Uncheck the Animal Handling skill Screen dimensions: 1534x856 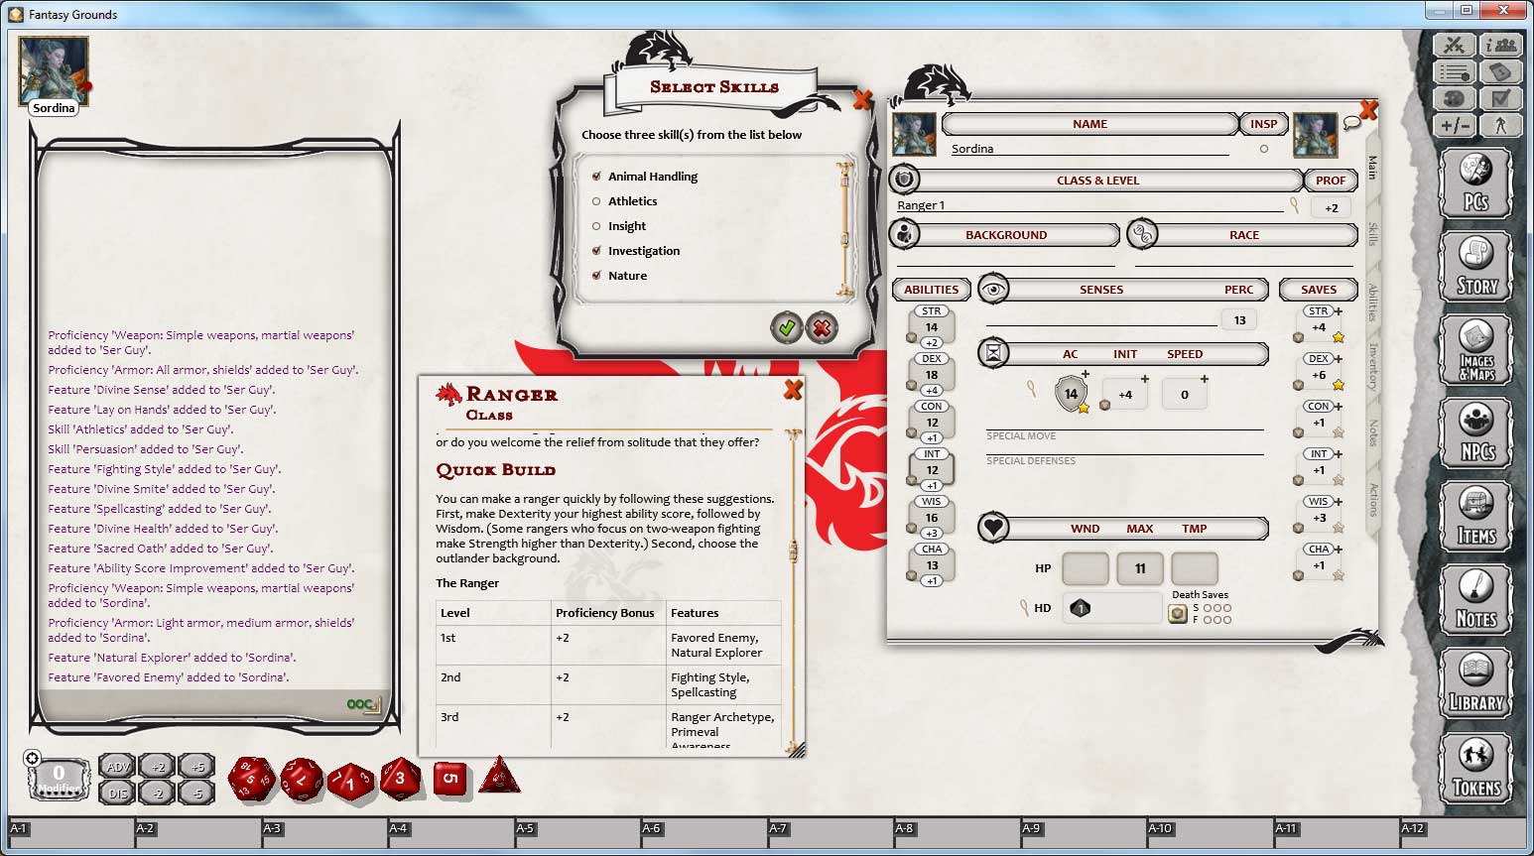click(596, 176)
